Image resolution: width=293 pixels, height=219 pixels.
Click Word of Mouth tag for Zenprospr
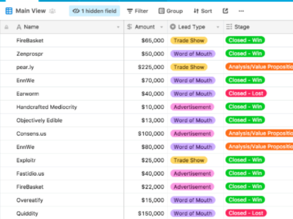(x=193, y=54)
